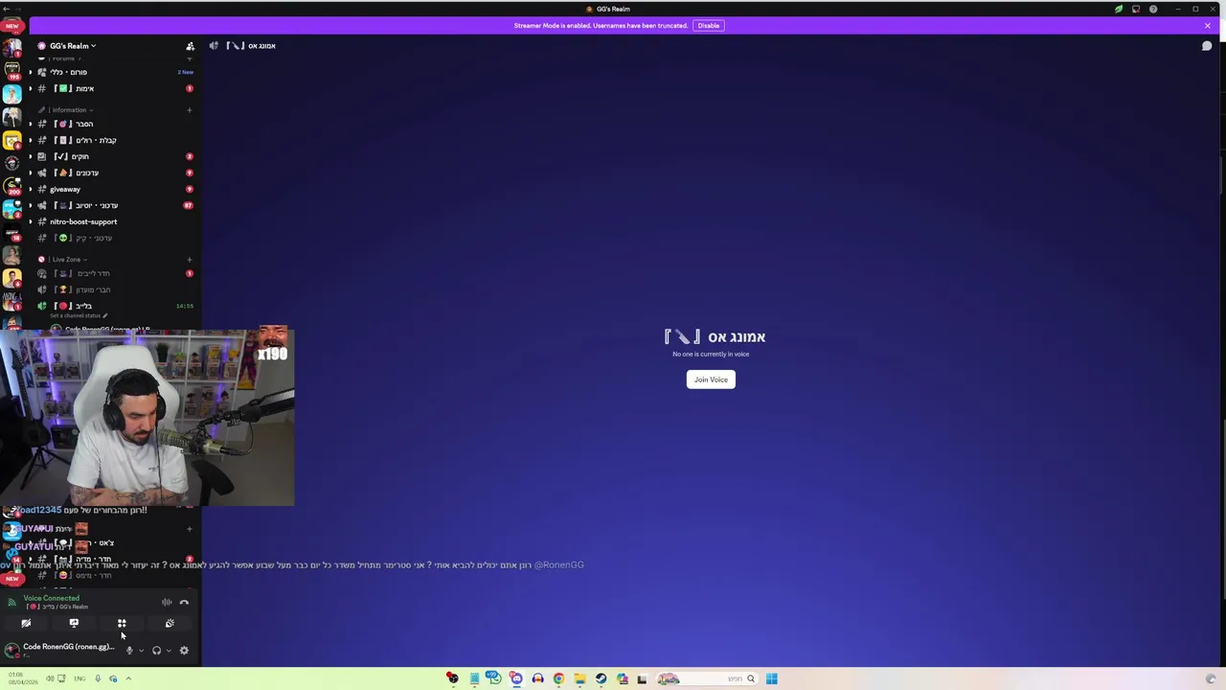Dismiss the Streamer Mode banner
This screenshot has width=1226, height=690.
(x=1208, y=26)
